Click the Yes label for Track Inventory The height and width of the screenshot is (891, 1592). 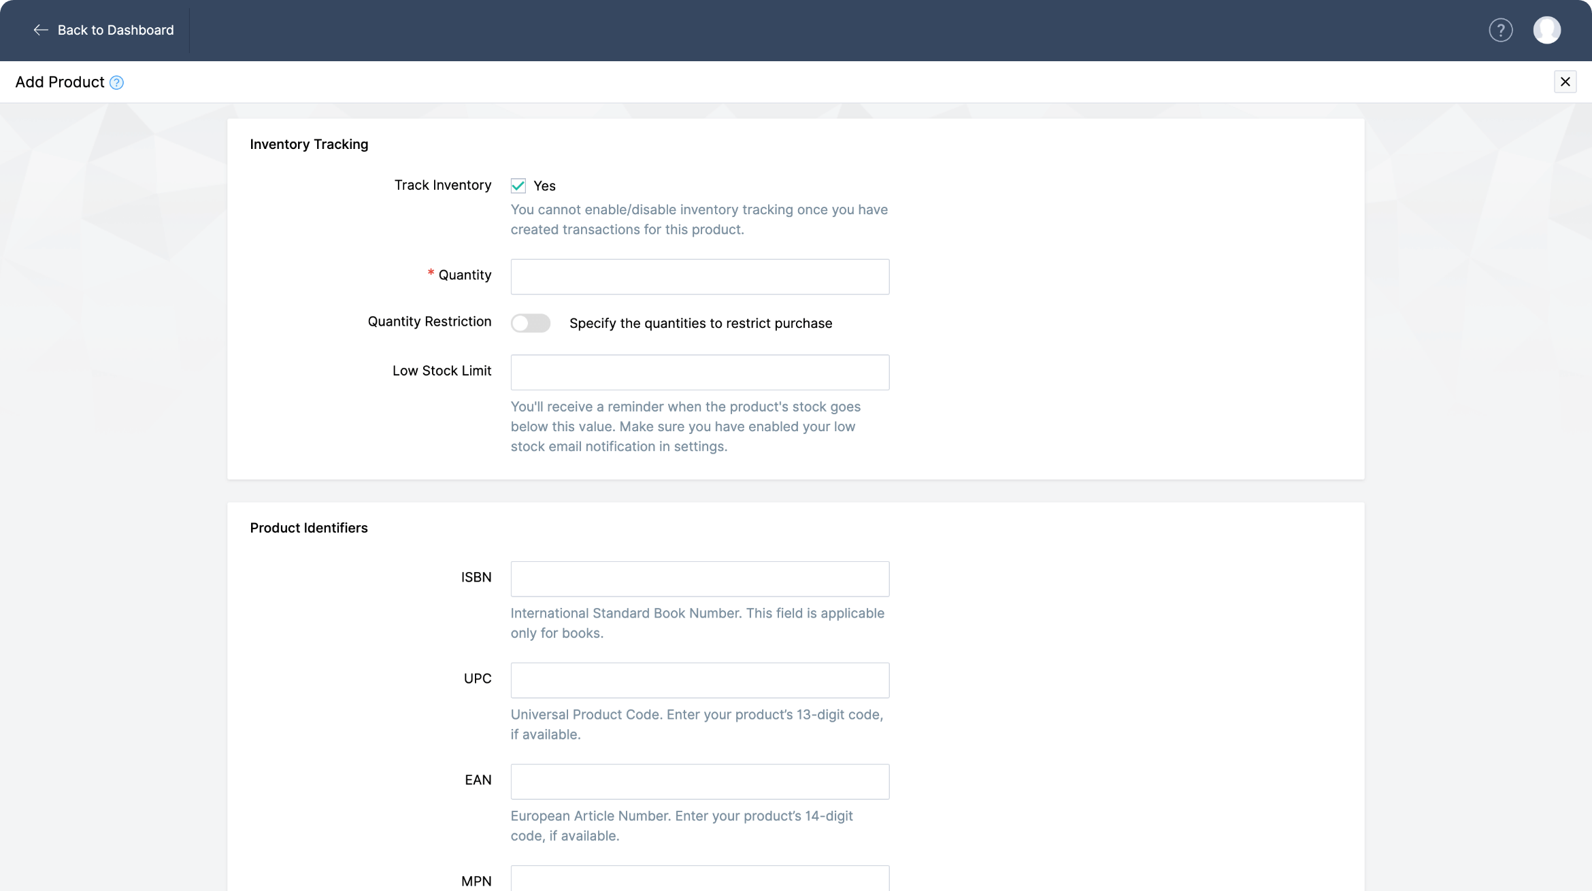tap(544, 186)
